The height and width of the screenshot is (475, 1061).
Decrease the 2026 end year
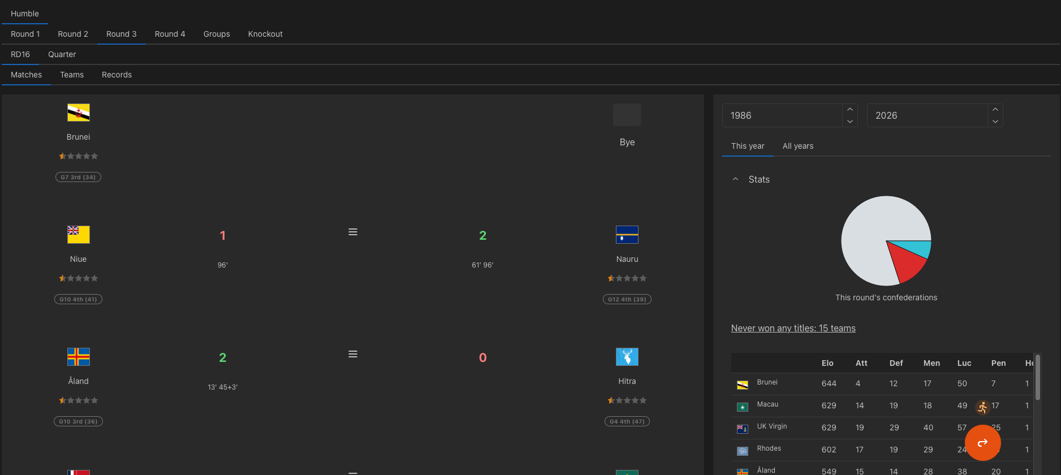[995, 121]
